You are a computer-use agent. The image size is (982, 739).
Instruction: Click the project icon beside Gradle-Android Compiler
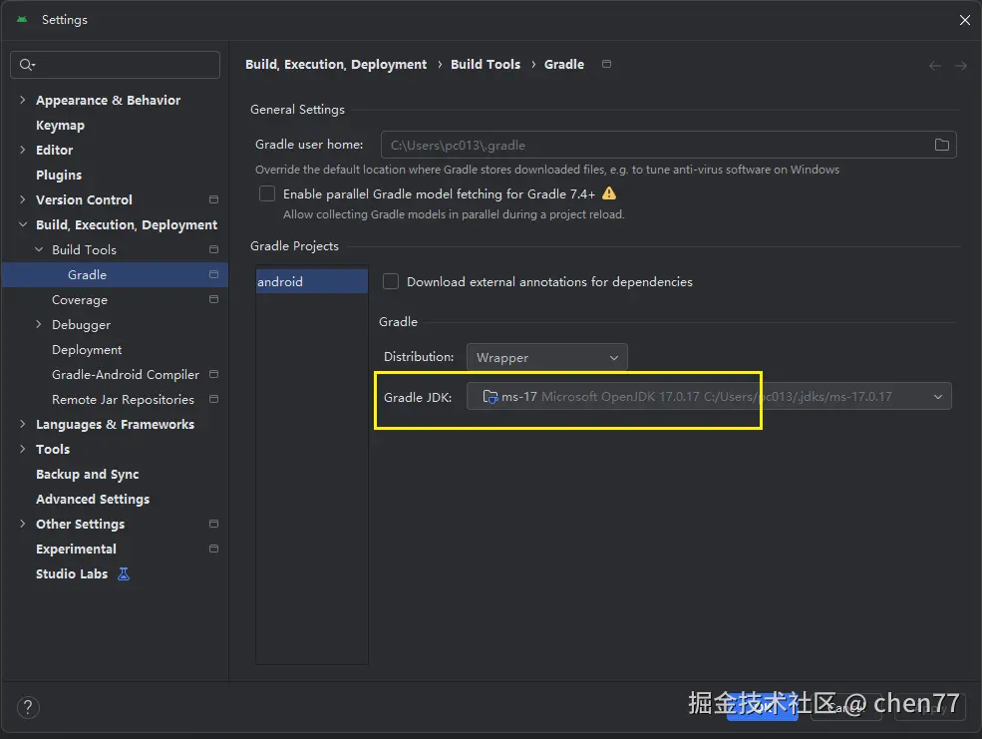[213, 375]
